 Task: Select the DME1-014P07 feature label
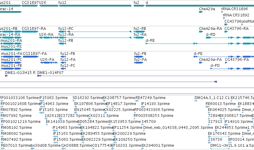50,73
